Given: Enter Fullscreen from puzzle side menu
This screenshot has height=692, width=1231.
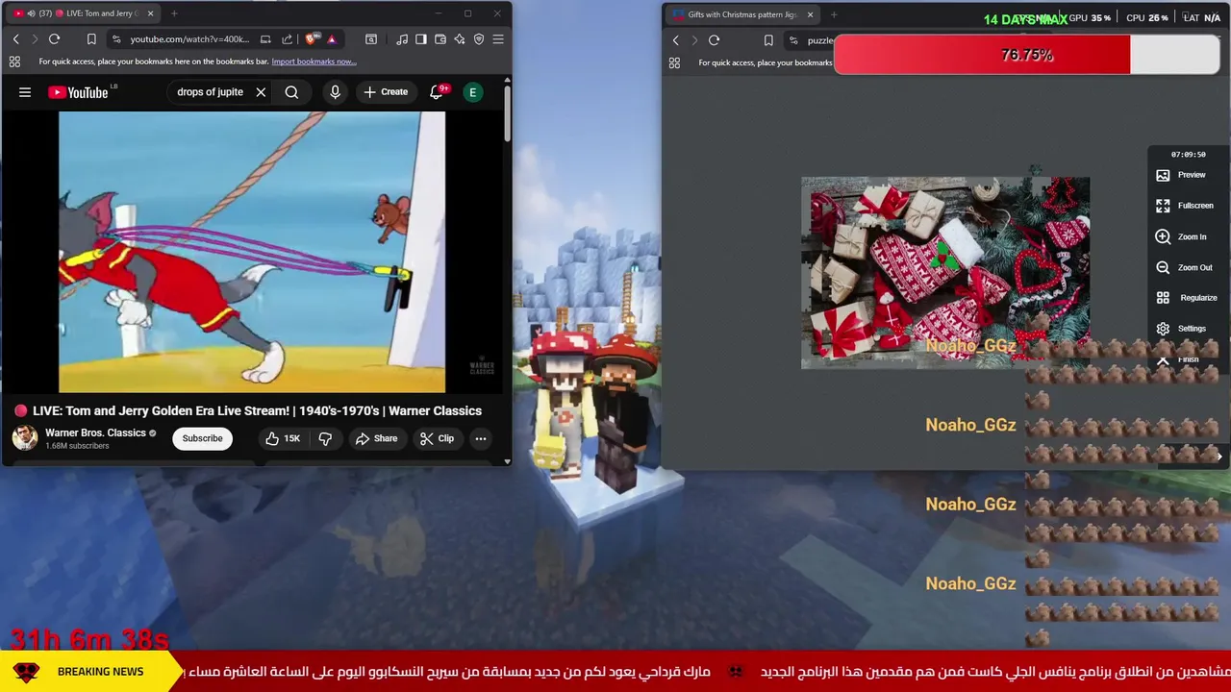Looking at the screenshot, I should coord(1185,206).
